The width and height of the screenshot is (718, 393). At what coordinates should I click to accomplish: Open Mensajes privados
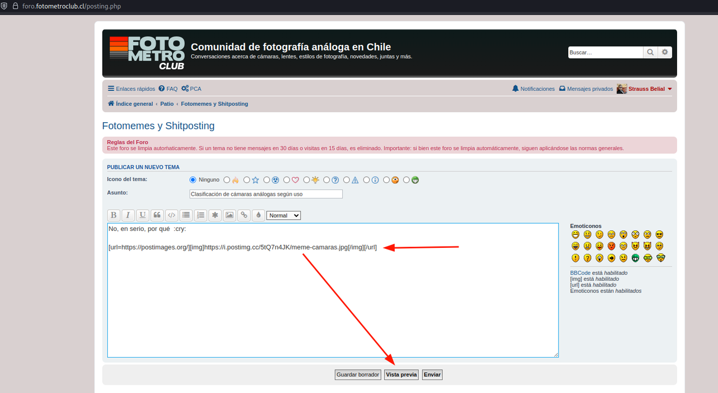tap(586, 89)
